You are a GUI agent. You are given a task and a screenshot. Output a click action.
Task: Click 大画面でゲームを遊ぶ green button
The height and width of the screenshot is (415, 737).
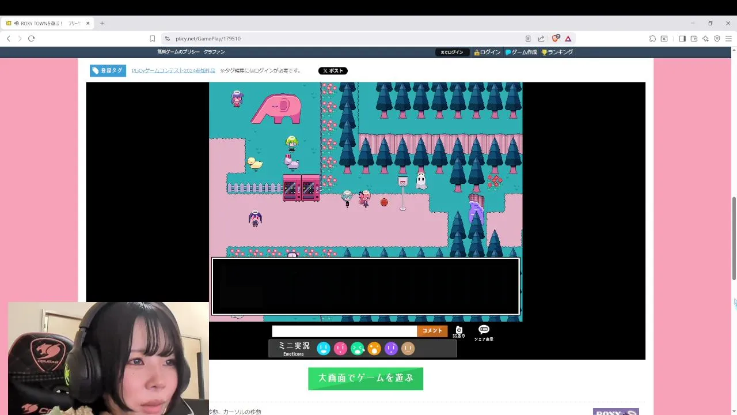pyautogui.click(x=366, y=379)
